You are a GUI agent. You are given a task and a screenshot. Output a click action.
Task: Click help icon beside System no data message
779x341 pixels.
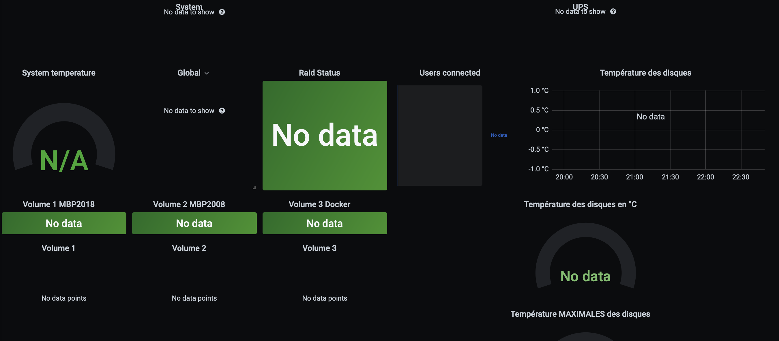(x=222, y=12)
